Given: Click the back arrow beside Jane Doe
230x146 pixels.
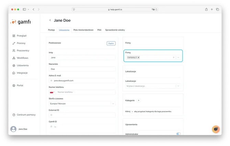Looking at the screenshot, I should [50, 21].
